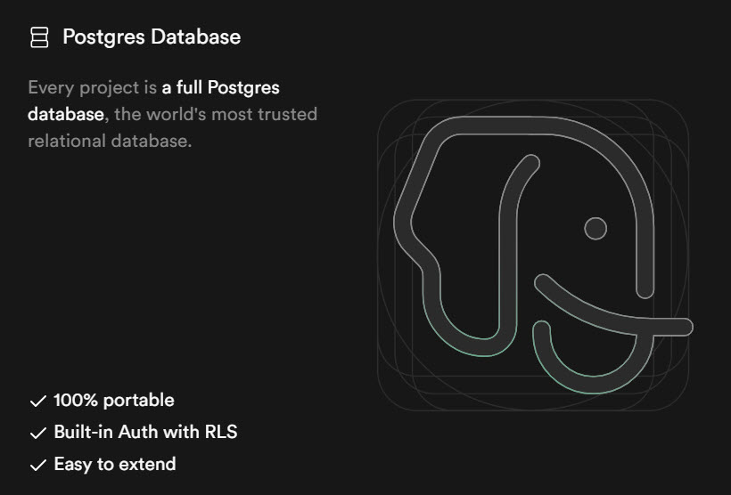Select the "100% portable" feature text
731x495 pixels.
[113, 401]
